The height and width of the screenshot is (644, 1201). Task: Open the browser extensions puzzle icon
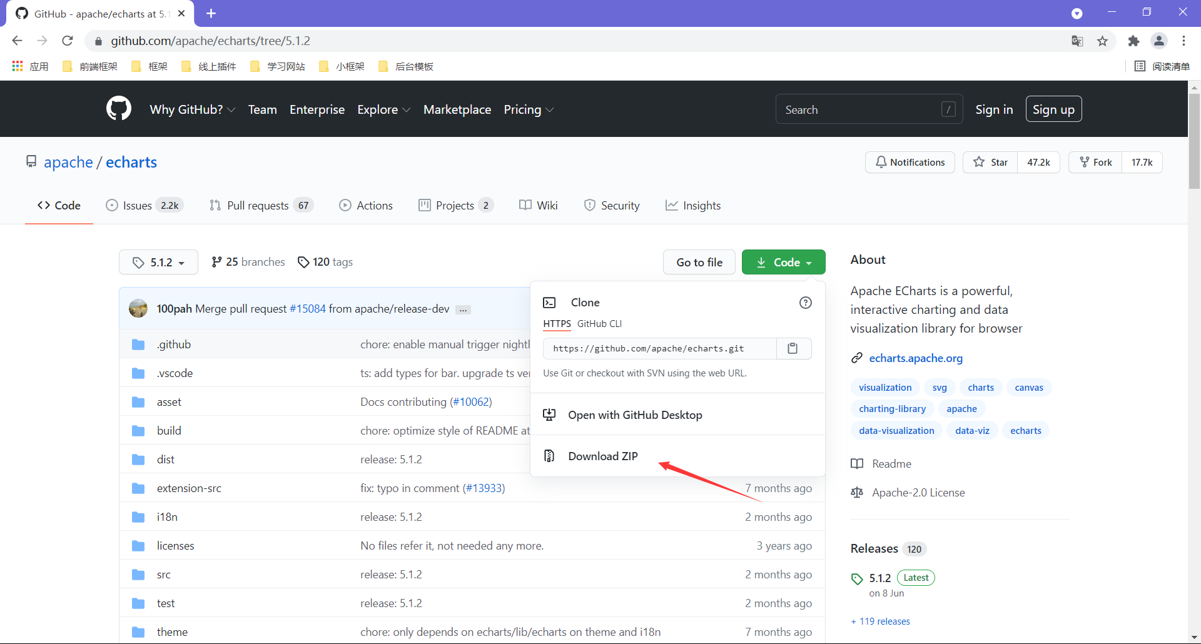click(x=1133, y=41)
